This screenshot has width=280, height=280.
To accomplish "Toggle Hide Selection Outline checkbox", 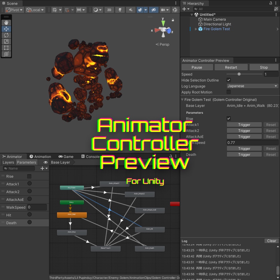I will [229, 80].
